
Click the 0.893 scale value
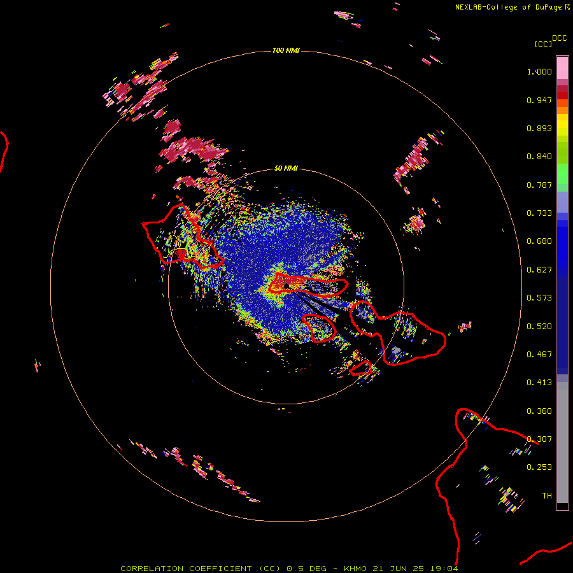pos(539,128)
